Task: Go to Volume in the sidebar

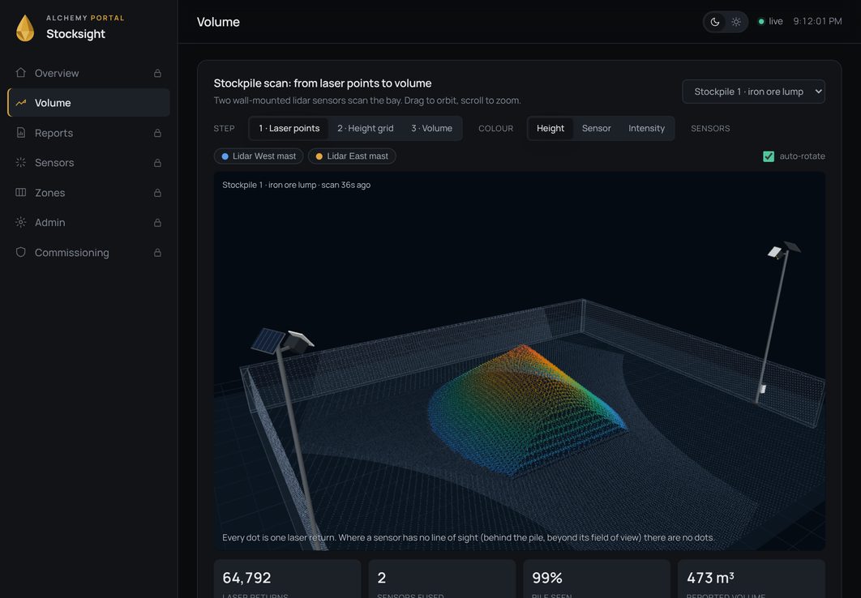Action: click(x=89, y=103)
